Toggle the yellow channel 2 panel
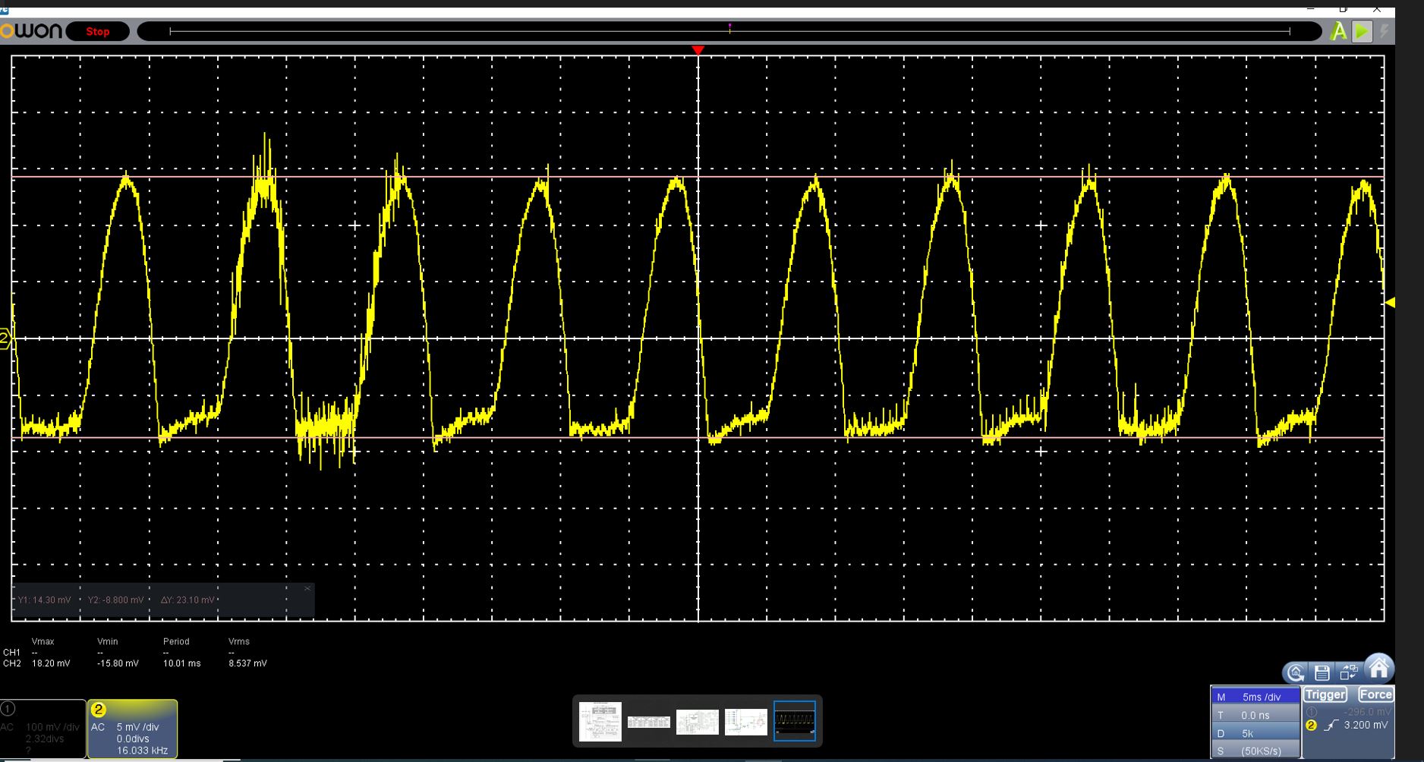The width and height of the screenshot is (1424, 762). click(132, 728)
